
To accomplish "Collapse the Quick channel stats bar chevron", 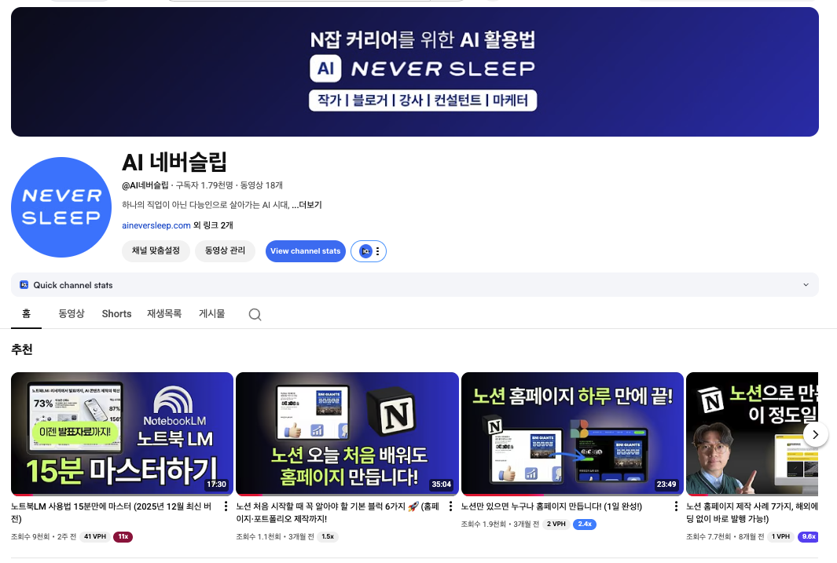I will click(806, 285).
